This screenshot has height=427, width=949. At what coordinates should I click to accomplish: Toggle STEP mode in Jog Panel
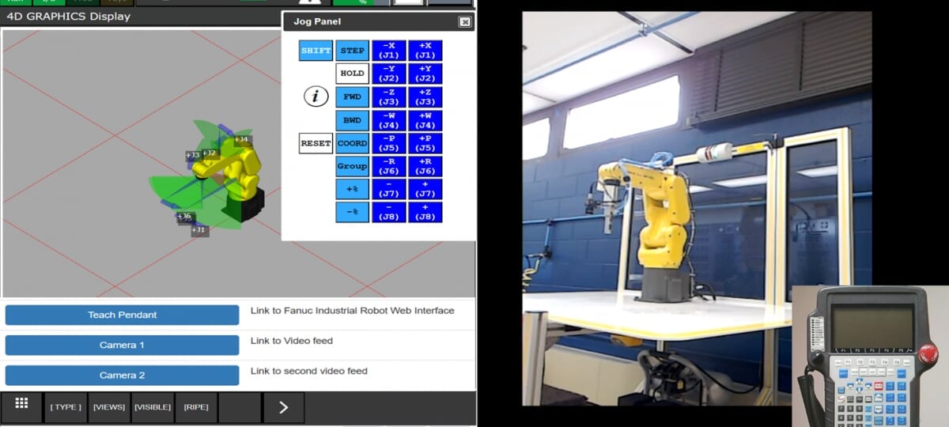click(x=352, y=51)
